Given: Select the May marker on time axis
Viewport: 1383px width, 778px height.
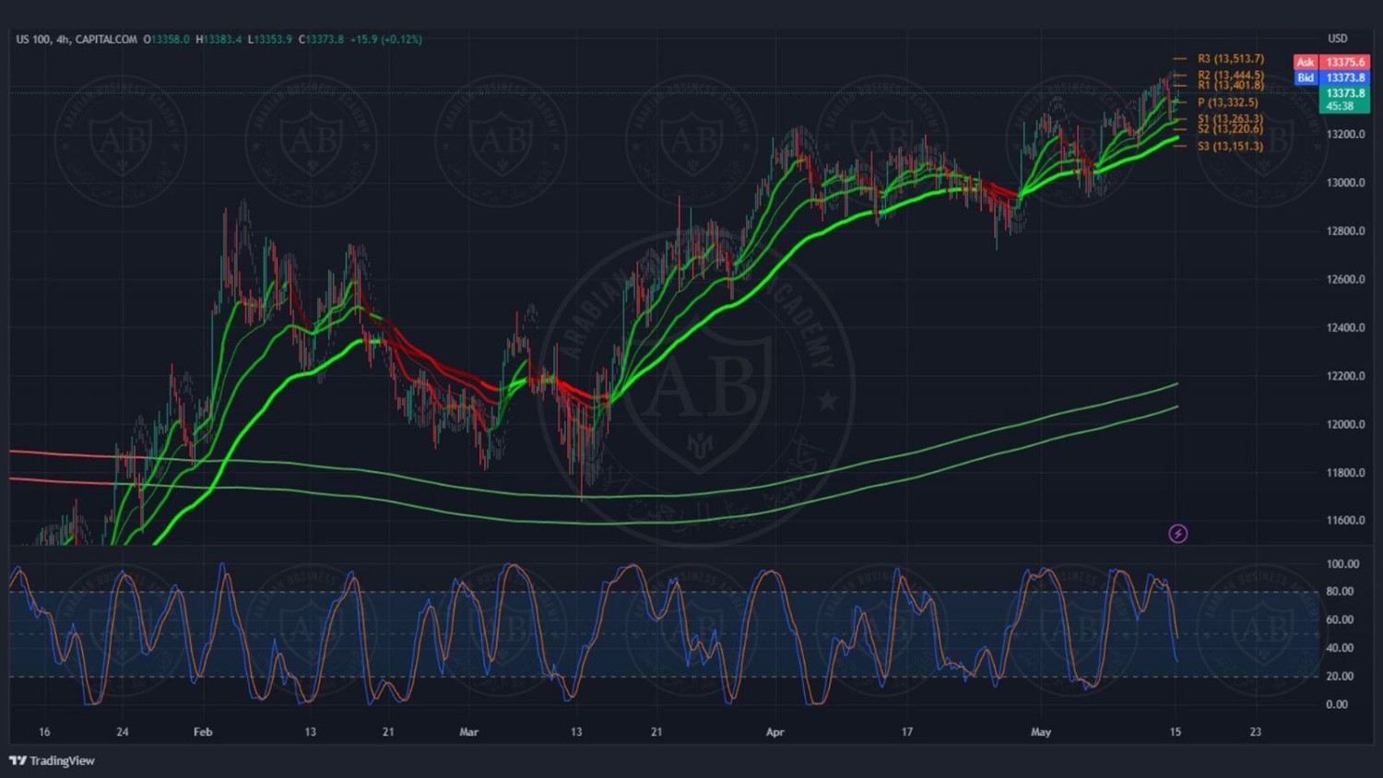Looking at the screenshot, I should pos(1040,732).
